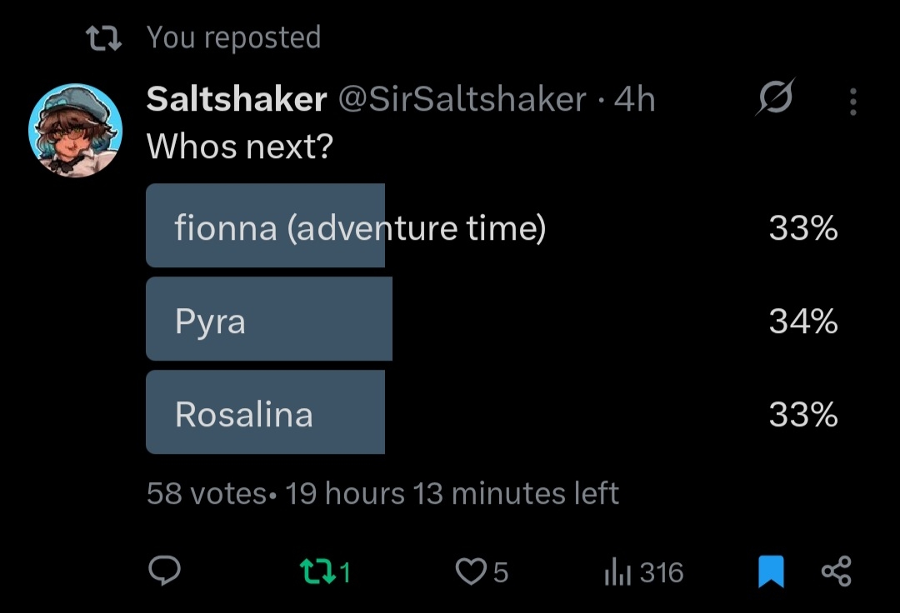The height and width of the screenshot is (613, 900).
Task: Select the fionna (adventure time) poll option
Action: click(360, 227)
